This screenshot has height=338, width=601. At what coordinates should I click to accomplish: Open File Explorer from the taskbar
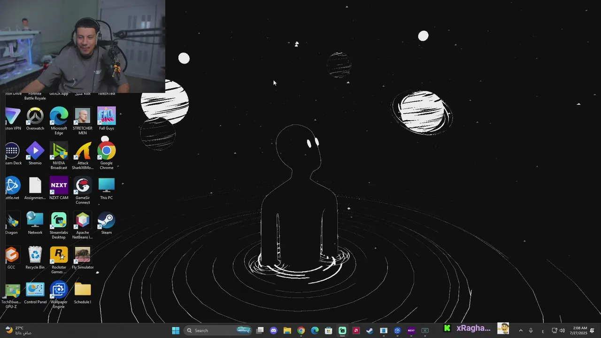tap(287, 330)
